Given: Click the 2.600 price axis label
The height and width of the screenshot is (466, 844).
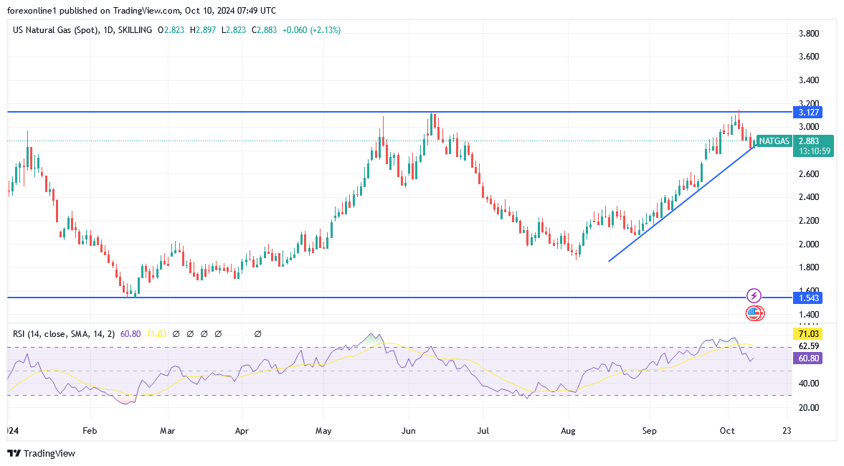Looking at the screenshot, I should (x=808, y=173).
